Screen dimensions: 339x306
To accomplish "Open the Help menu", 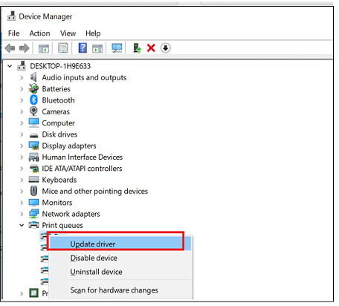I will 93,33.
